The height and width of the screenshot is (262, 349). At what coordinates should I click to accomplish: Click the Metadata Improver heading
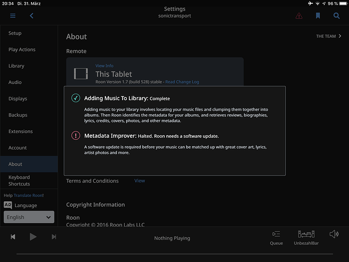coord(110,136)
